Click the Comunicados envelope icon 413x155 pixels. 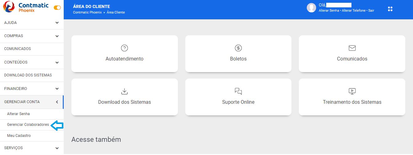[352, 48]
